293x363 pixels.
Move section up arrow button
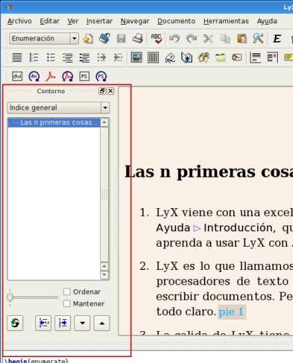tap(102, 323)
